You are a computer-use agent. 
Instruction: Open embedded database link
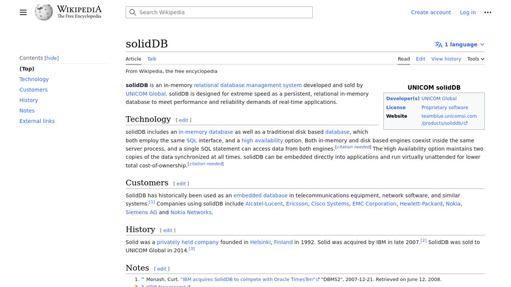pyautogui.click(x=260, y=195)
